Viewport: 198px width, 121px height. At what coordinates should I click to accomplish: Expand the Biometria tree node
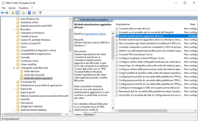pos(14,29)
